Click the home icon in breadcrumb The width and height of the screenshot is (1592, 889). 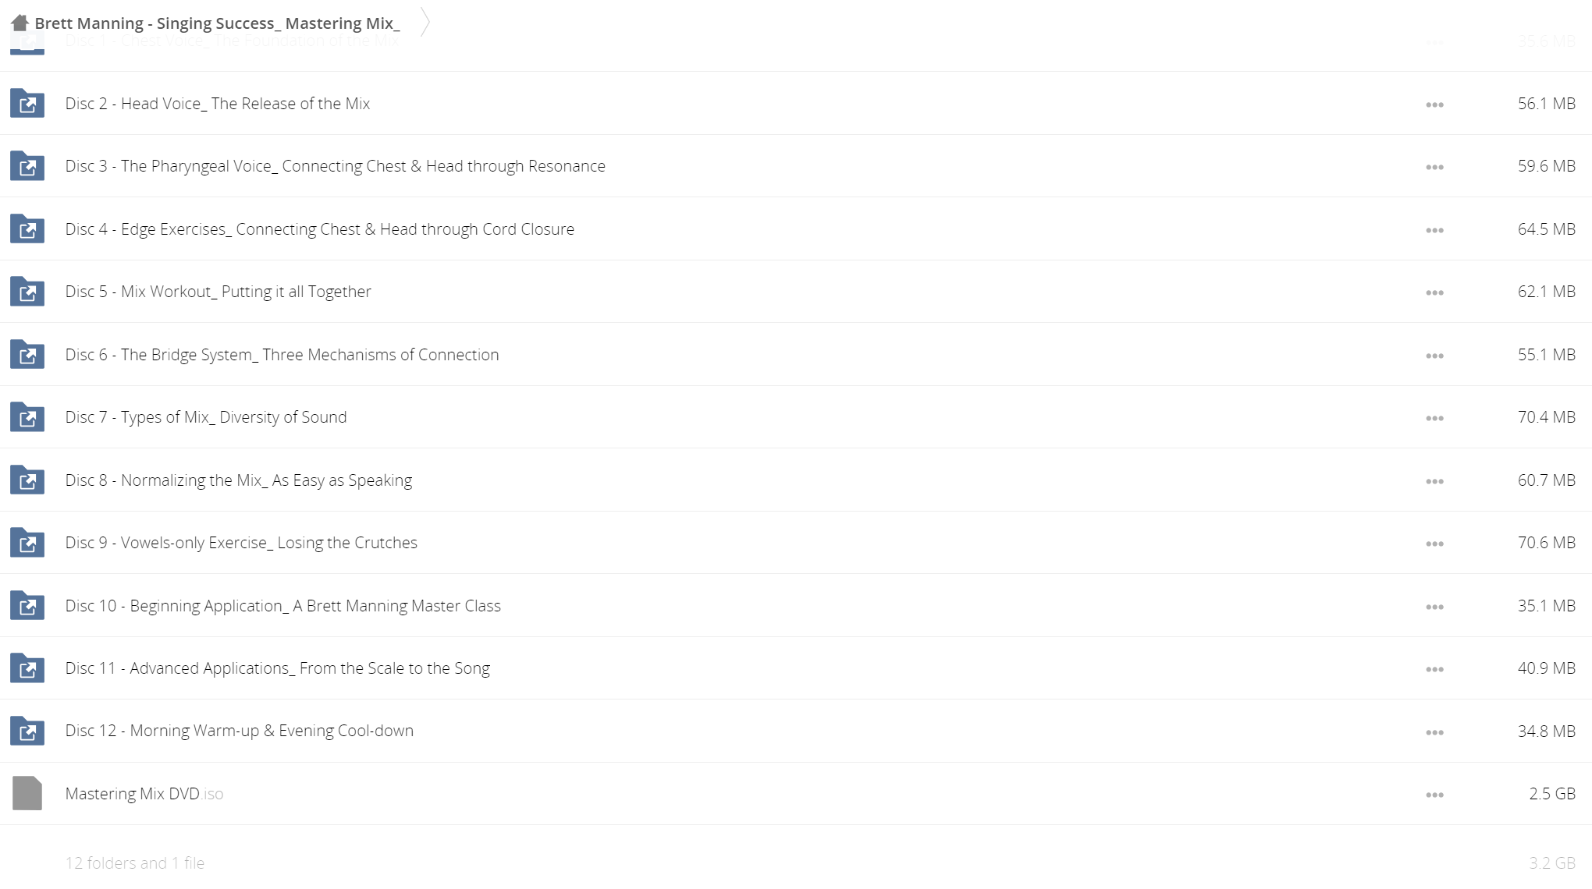pyautogui.click(x=20, y=23)
